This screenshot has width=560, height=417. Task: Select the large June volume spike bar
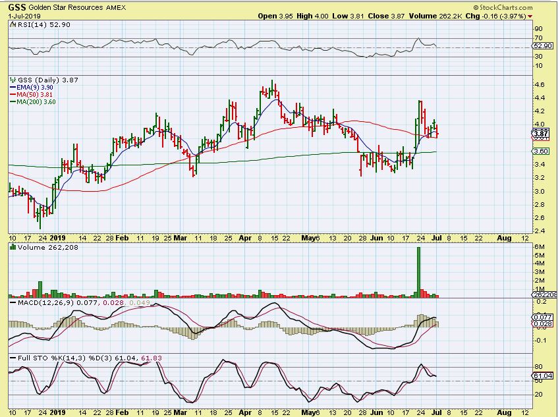point(419,271)
